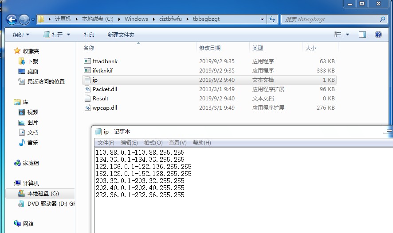
Task: Click the 收藏夹 star icon
Action: [x=17, y=51]
